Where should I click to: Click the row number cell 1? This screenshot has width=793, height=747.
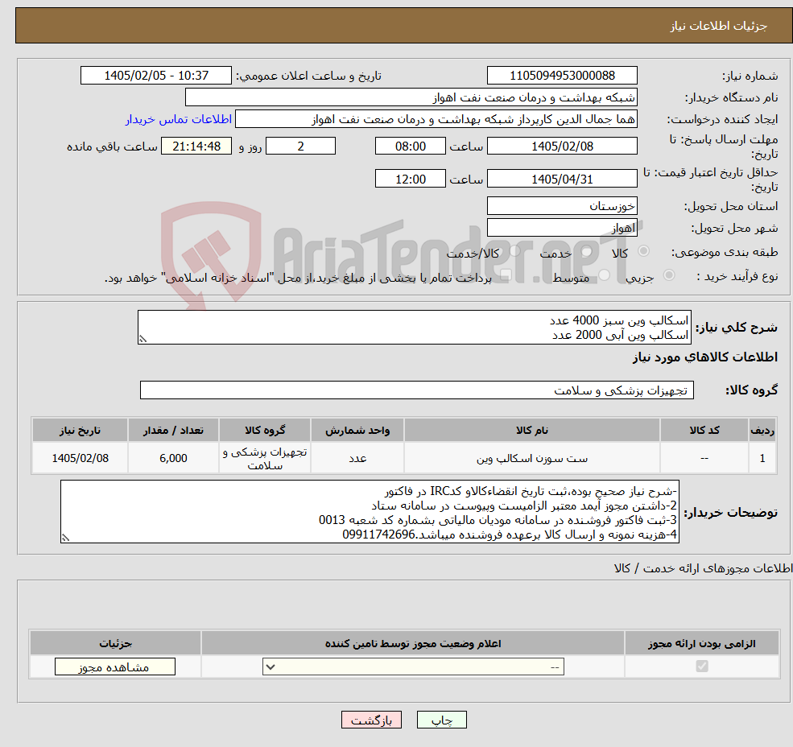(x=762, y=458)
